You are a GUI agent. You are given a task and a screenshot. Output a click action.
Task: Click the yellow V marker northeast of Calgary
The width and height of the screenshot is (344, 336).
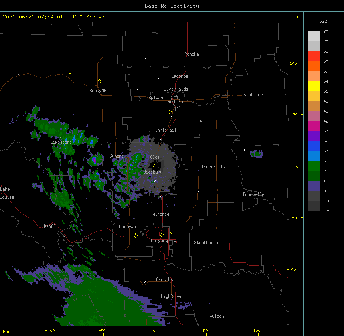point(171,233)
